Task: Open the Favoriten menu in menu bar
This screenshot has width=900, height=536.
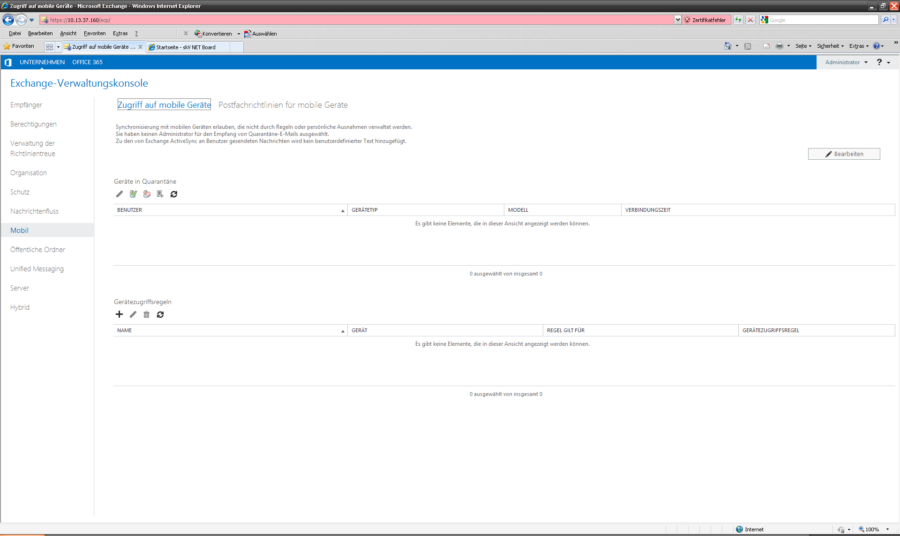Action: coord(95,33)
